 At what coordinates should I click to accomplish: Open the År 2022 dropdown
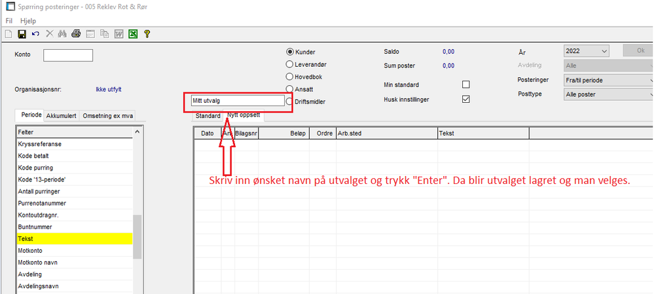pyautogui.click(x=586, y=51)
